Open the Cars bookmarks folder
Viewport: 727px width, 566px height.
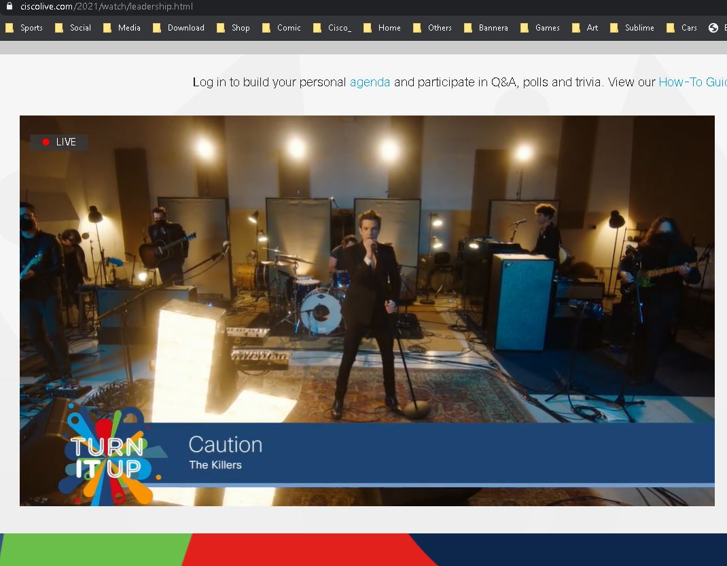click(x=682, y=28)
